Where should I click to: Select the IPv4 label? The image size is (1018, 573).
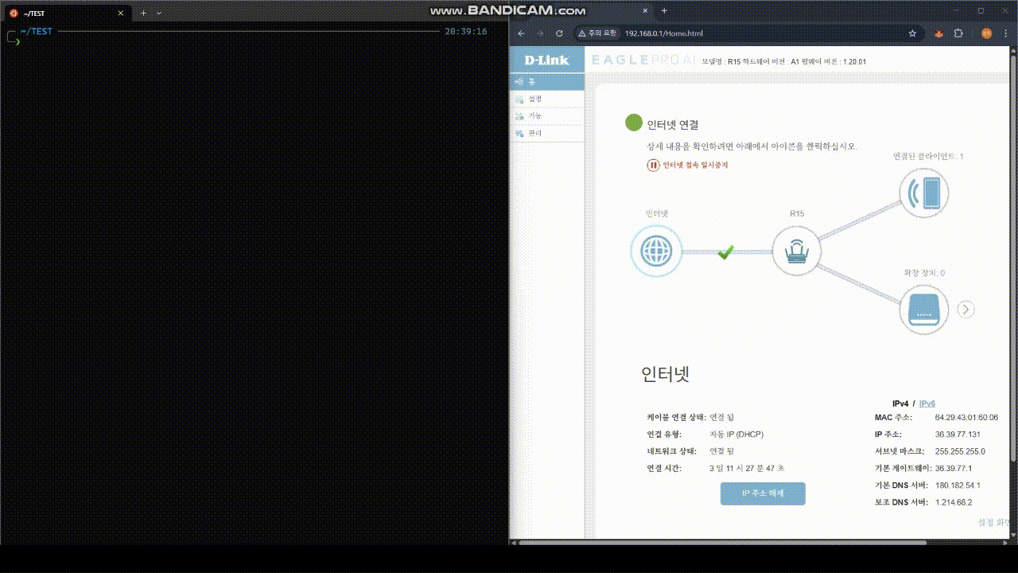900,403
